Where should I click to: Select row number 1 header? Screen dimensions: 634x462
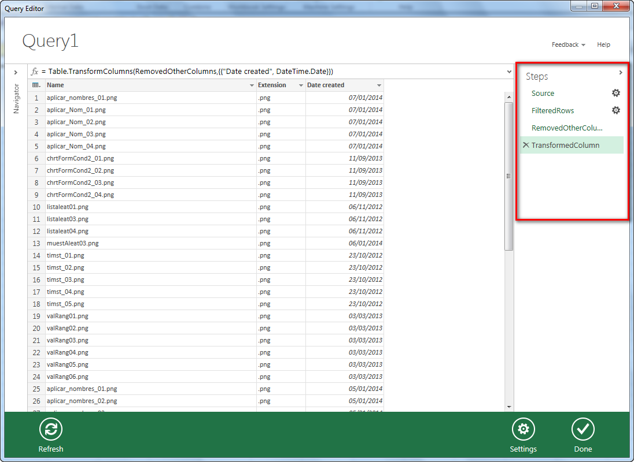click(x=36, y=98)
